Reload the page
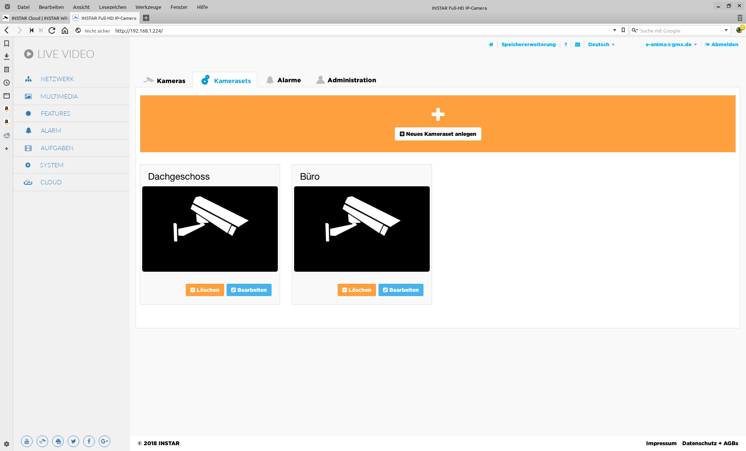The width and height of the screenshot is (746, 451). pyautogui.click(x=52, y=31)
